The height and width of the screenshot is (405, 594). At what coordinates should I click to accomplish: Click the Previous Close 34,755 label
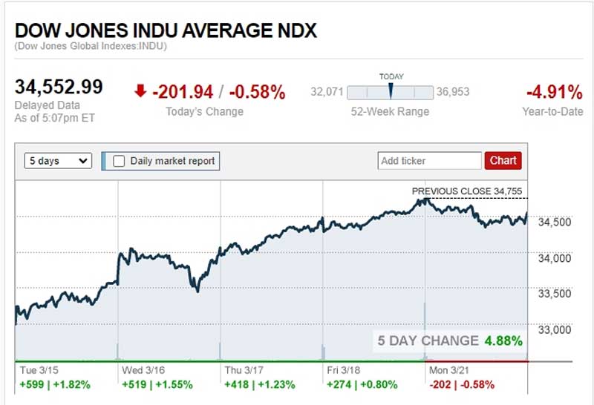pos(469,191)
